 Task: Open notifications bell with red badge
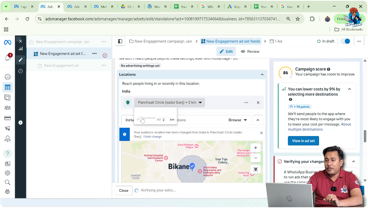(x=8, y=57)
